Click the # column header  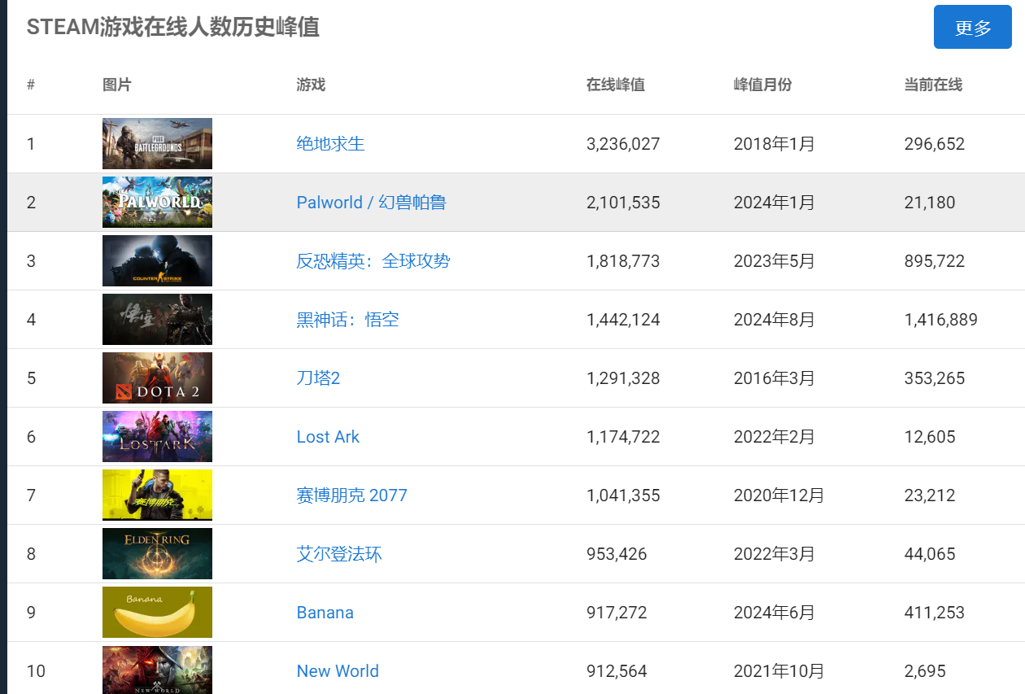31,85
